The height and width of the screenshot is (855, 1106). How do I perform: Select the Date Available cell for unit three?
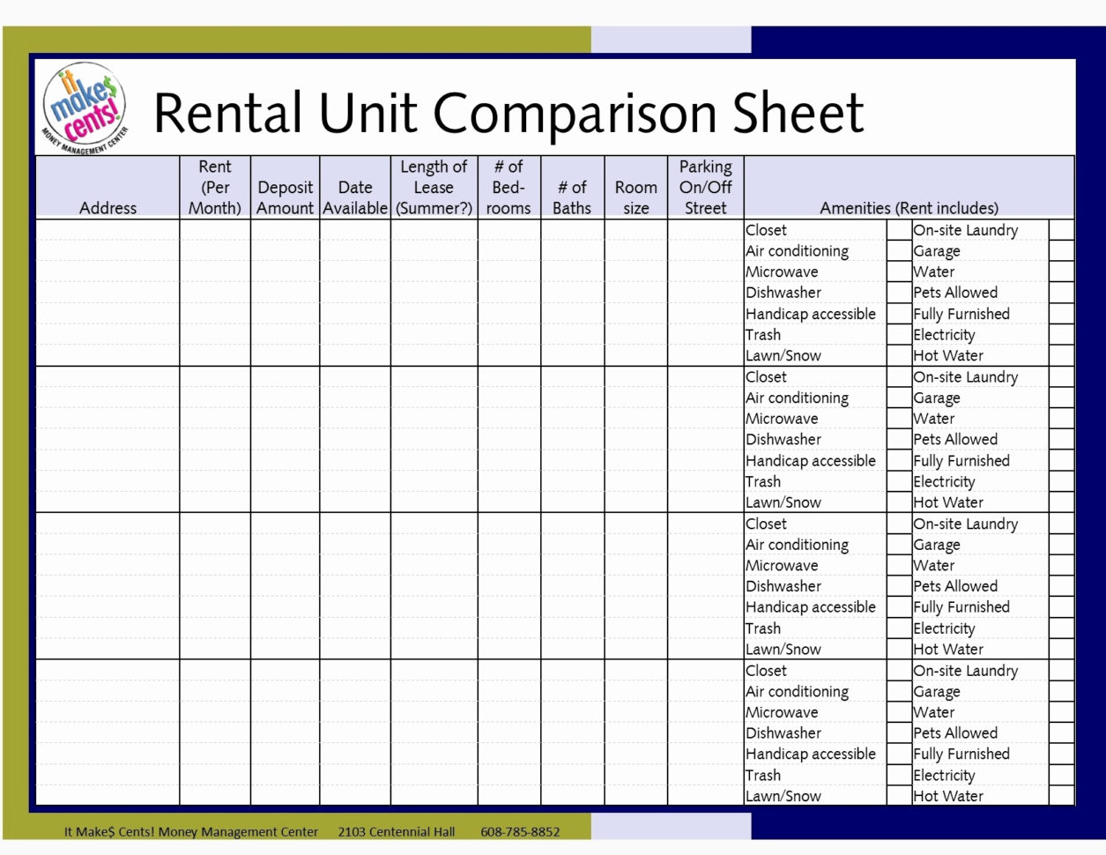(x=354, y=584)
